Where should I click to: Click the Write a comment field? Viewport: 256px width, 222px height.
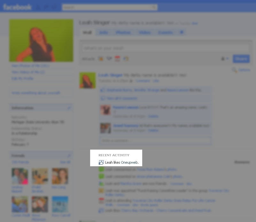click(155, 141)
